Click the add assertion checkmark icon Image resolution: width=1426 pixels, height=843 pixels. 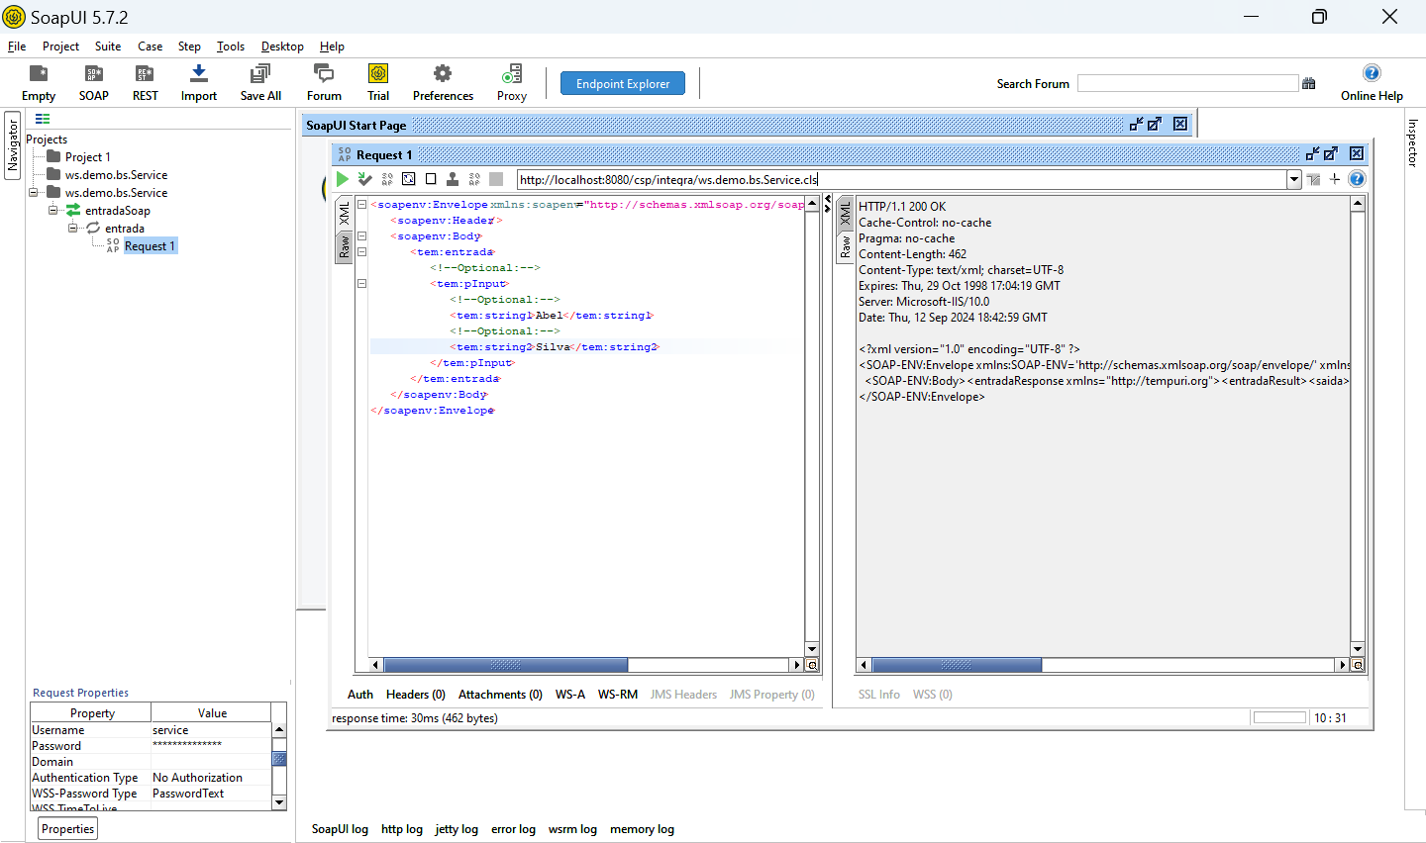click(364, 179)
